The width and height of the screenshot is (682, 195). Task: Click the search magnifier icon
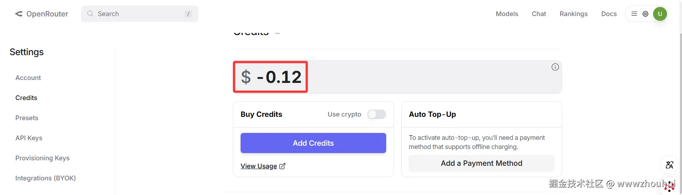(x=90, y=14)
